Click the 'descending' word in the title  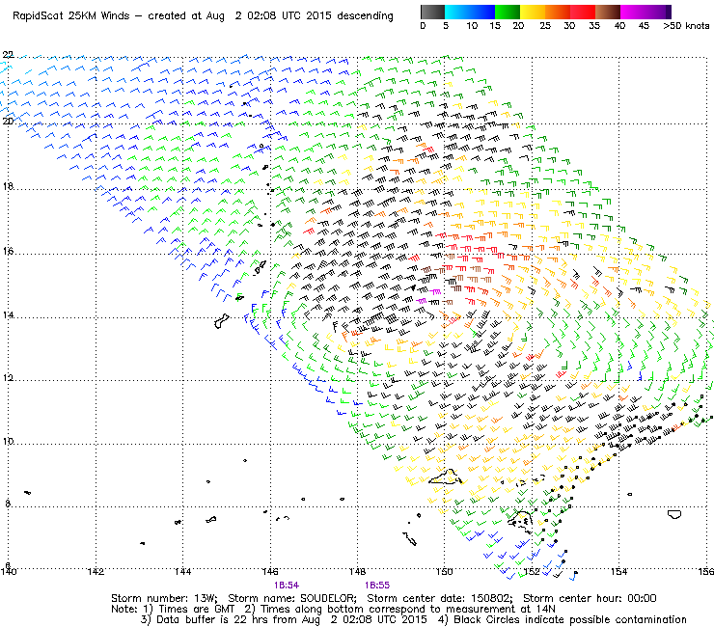point(365,16)
